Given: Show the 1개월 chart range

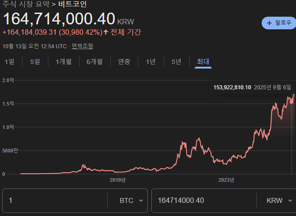Looking at the screenshot, I should click(x=63, y=62).
